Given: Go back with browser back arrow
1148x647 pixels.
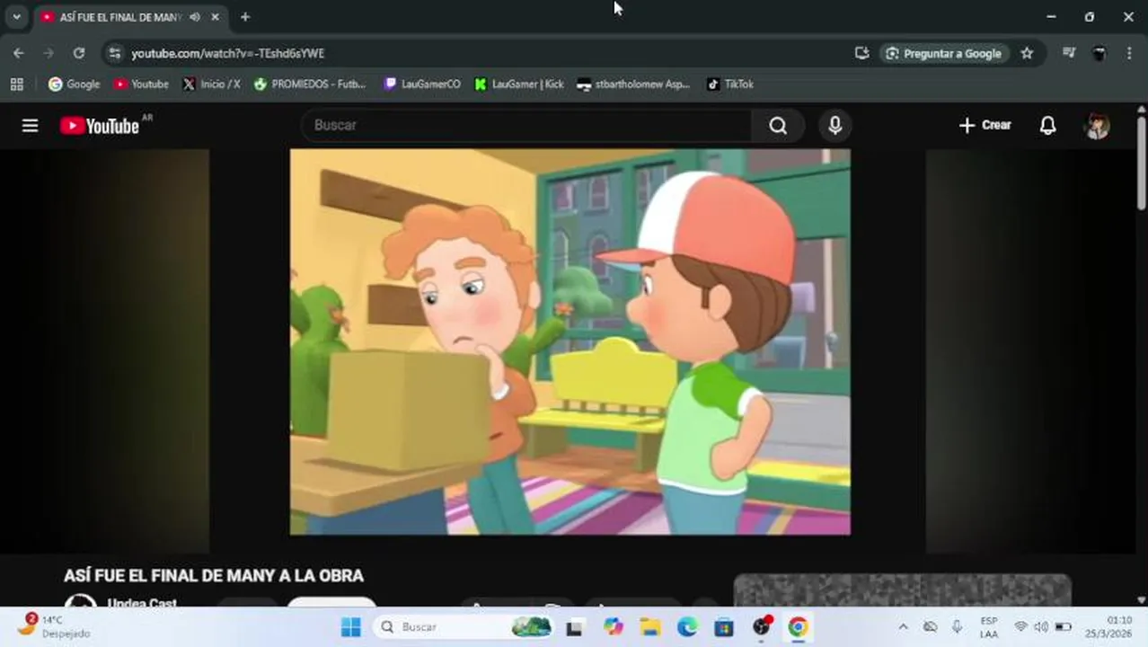Looking at the screenshot, I should point(18,53).
